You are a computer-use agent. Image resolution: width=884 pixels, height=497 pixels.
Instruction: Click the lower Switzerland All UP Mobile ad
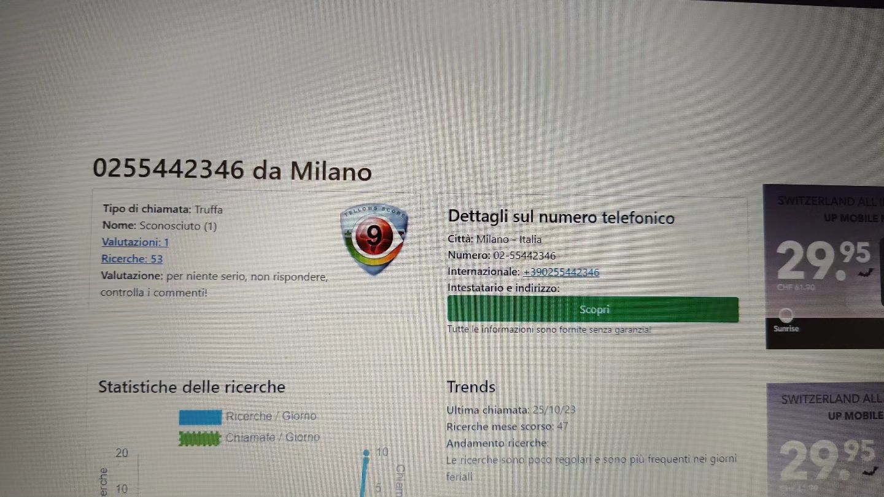(x=826, y=439)
